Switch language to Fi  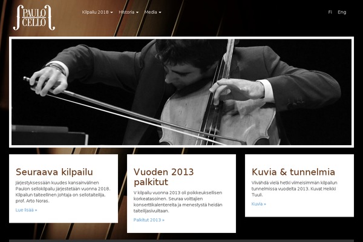(x=330, y=12)
